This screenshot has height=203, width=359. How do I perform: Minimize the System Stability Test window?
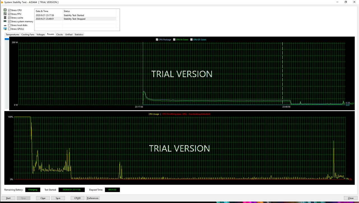click(337, 2)
